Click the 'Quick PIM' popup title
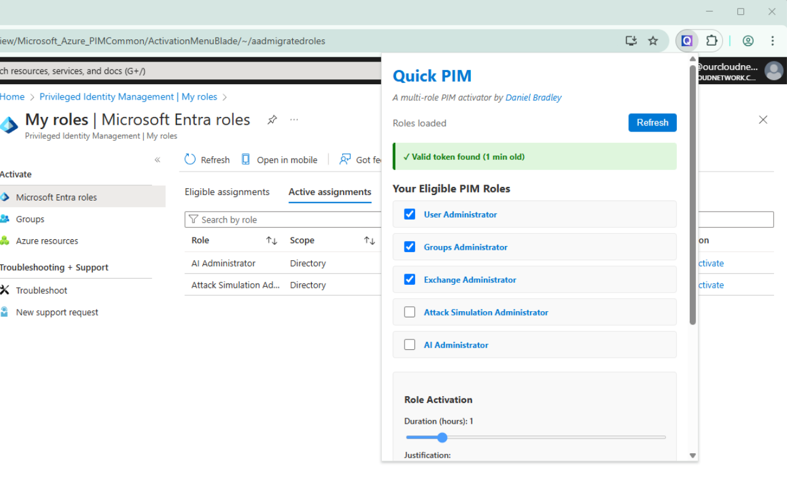 [x=432, y=76]
